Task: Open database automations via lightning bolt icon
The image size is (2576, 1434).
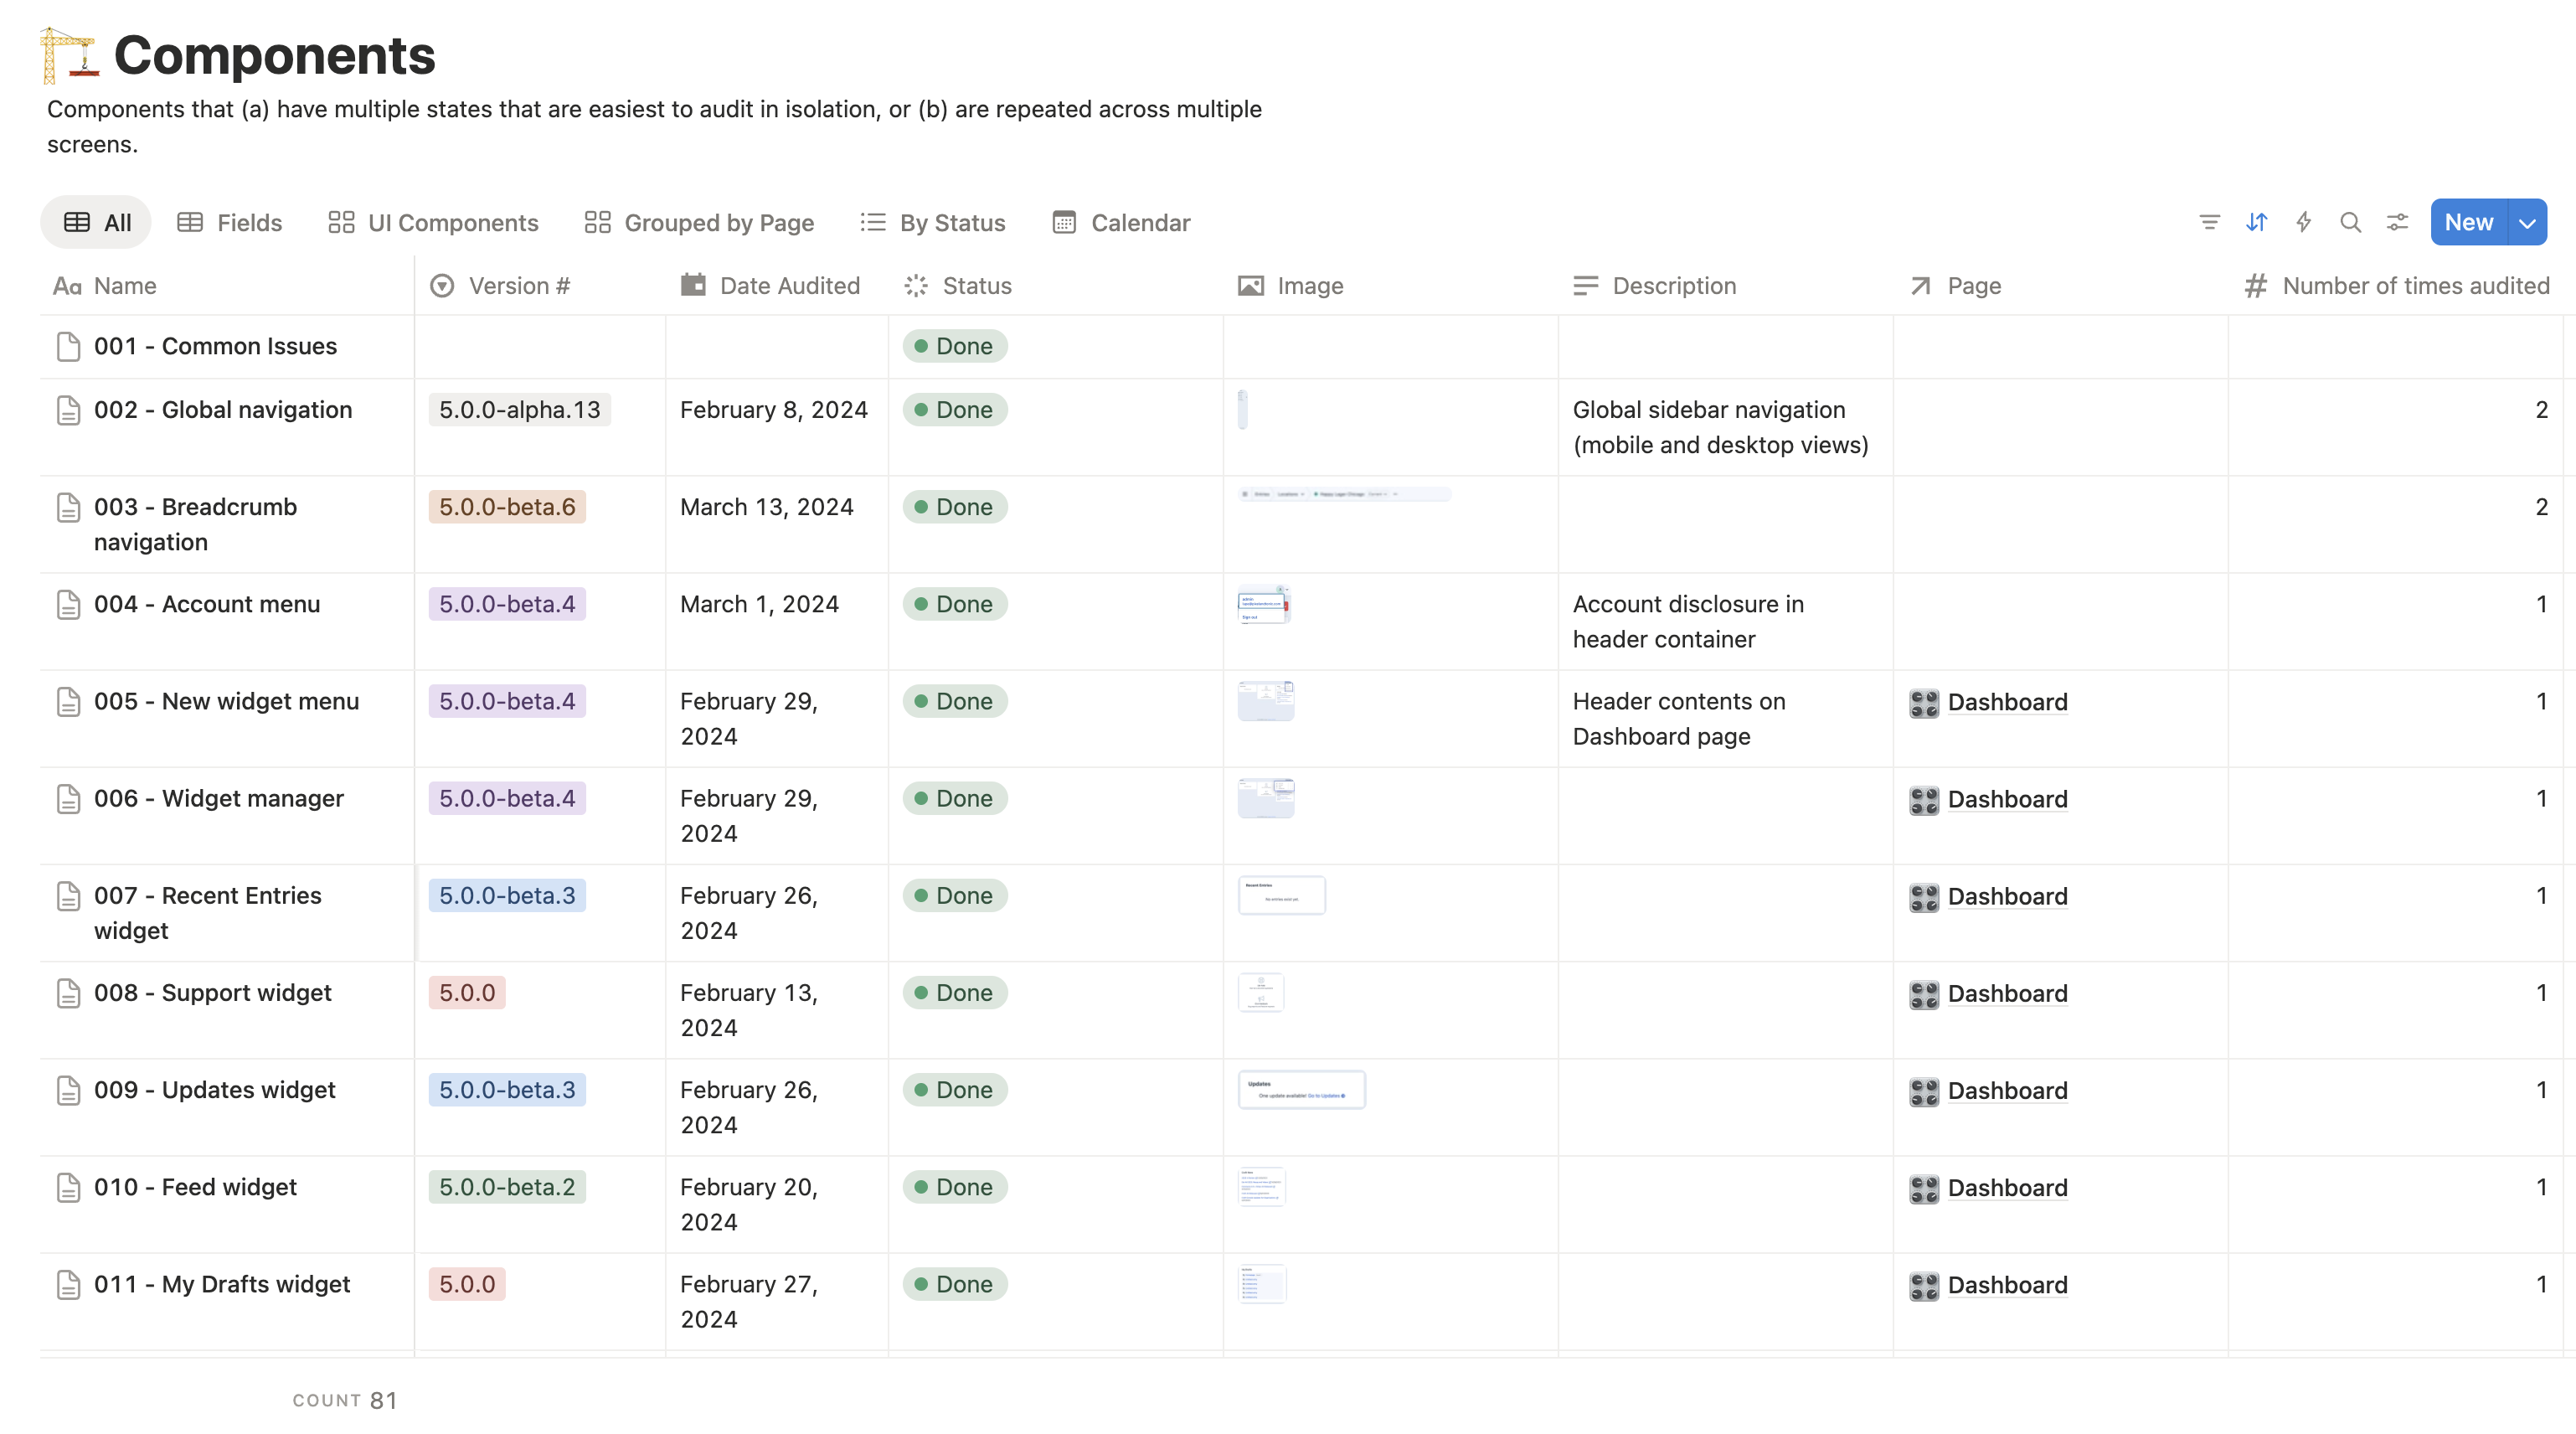Action: click(2303, 222)
